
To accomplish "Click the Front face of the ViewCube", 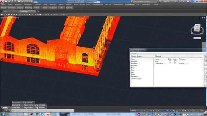I will click(x=197, y=29).
